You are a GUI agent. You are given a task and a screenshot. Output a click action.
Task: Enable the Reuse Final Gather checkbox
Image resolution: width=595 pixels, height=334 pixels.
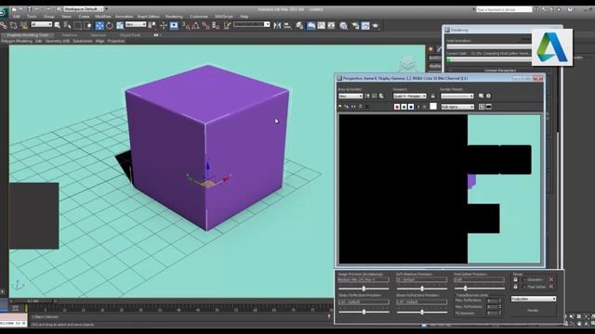(x=524, y=287)
